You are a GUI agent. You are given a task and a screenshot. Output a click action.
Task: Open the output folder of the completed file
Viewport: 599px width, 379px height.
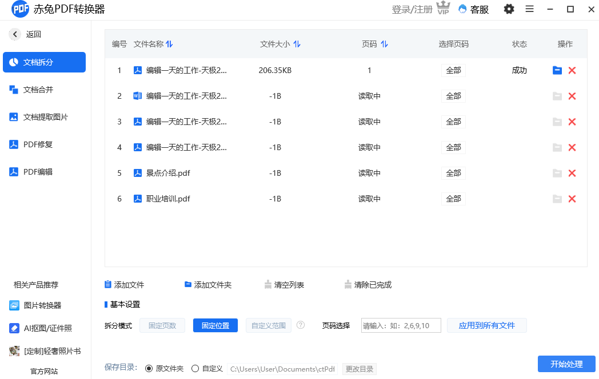(x=557, y=70)
